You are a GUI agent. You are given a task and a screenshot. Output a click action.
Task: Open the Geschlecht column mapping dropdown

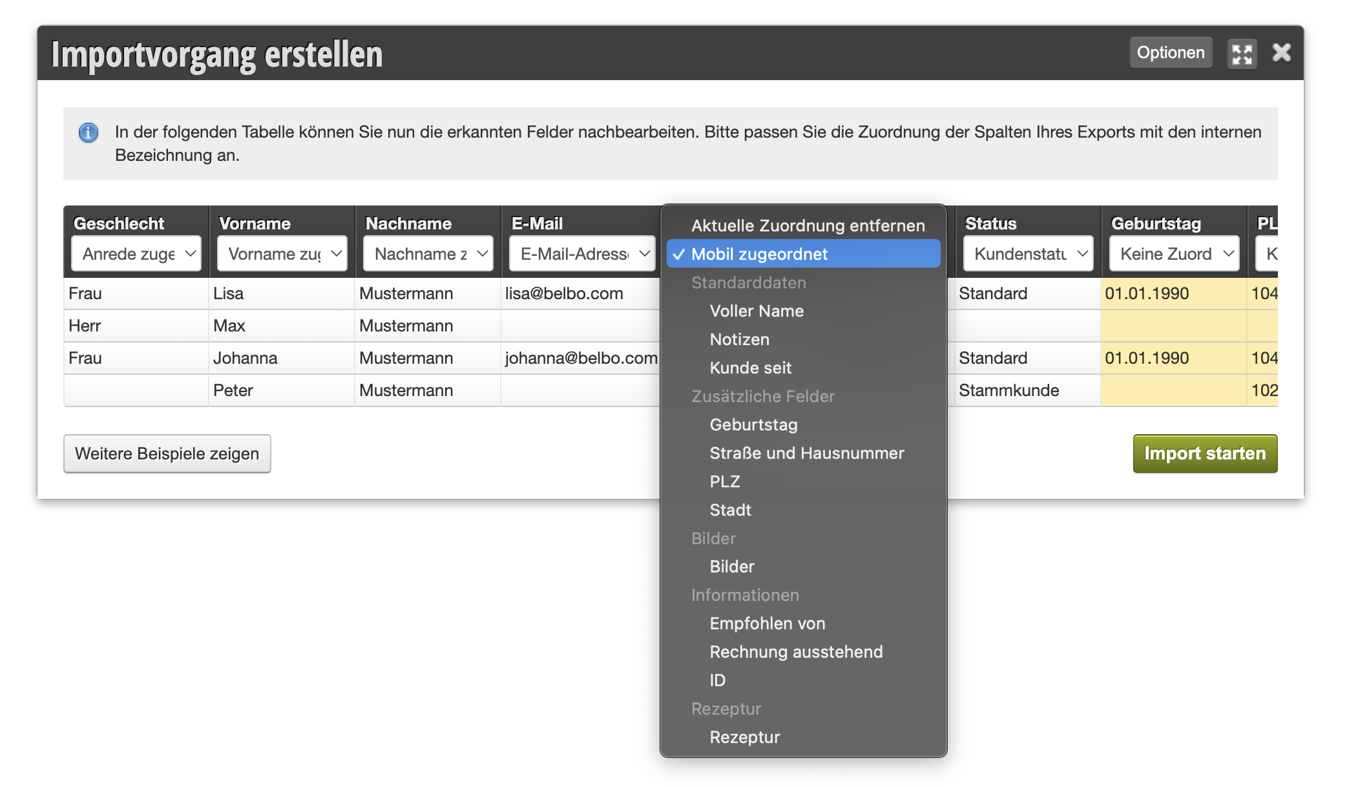(136, 254)
